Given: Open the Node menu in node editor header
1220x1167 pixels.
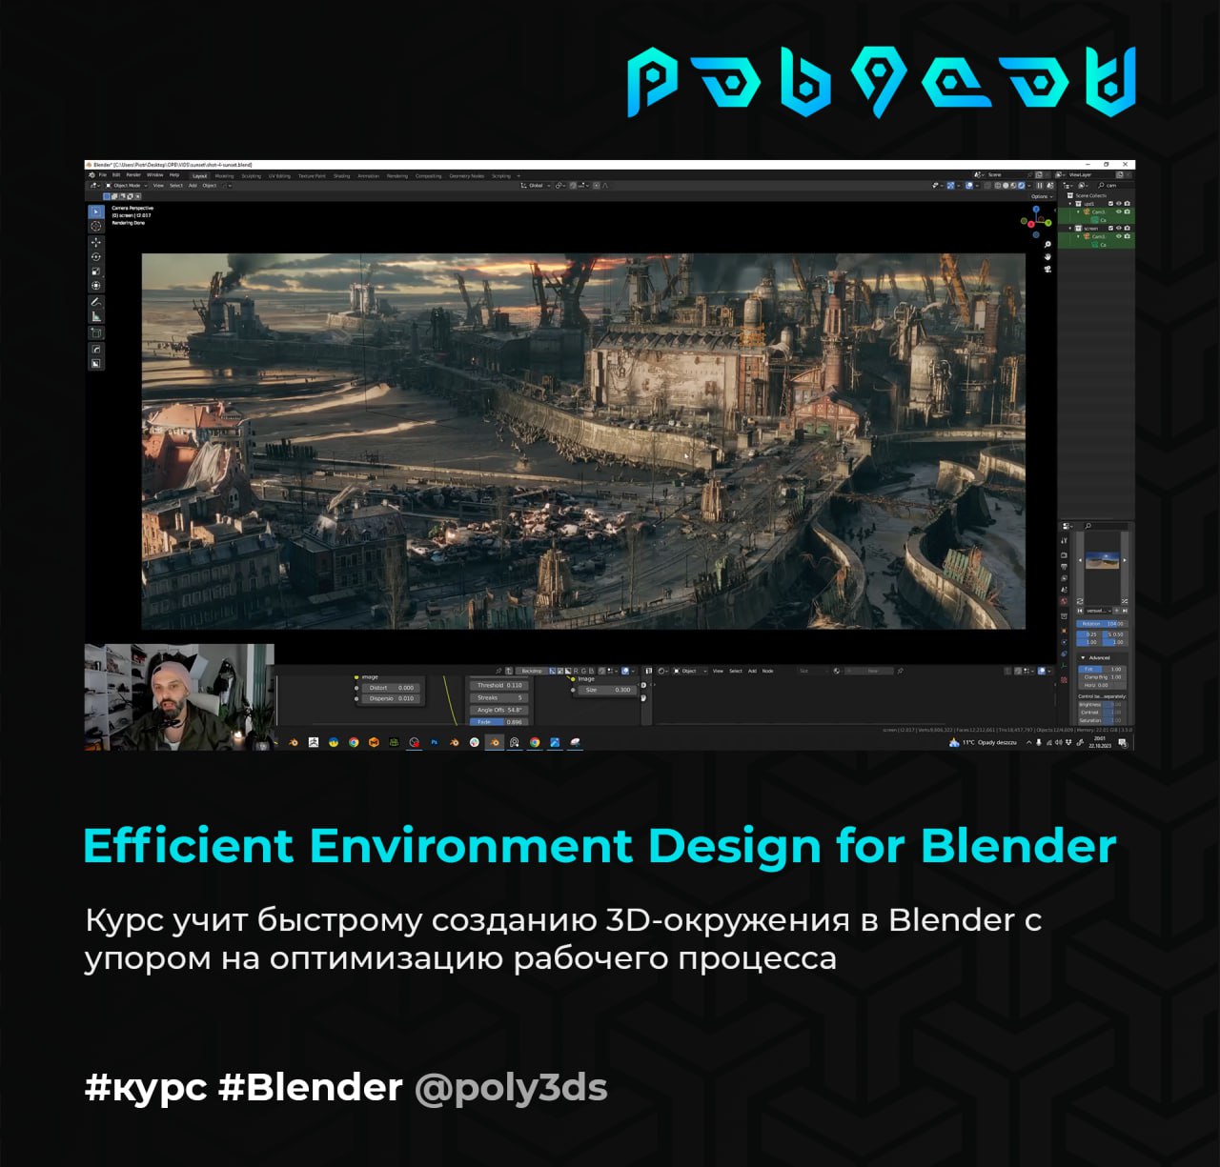Looking at the screenshot, I should pos(768,671).
